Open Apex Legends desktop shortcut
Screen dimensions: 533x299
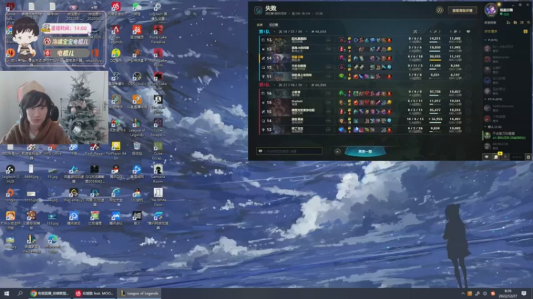pyautogui.click(x=116, y=35)
